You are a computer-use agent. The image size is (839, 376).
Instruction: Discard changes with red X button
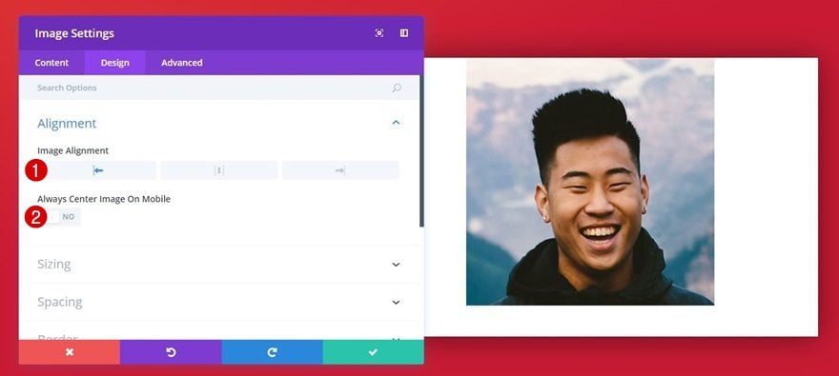[70, 352]
